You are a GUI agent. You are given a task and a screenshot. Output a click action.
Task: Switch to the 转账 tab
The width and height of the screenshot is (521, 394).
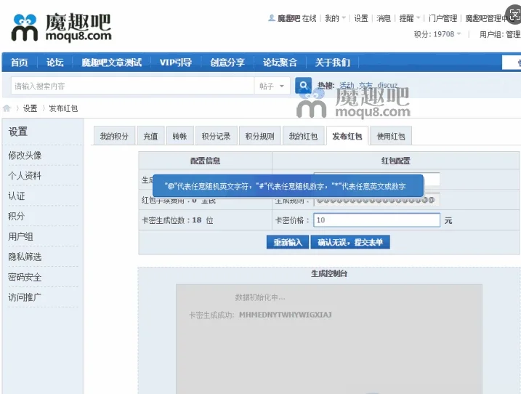click(179, 136)
